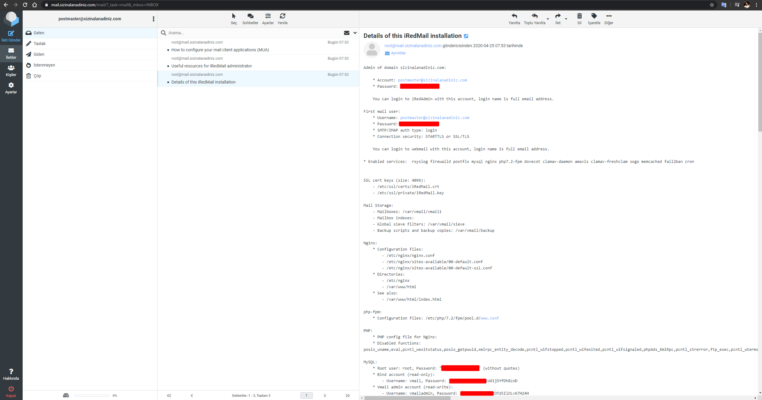The height and width of the screenshot is (400, 762).
Task: Open translate extension icon
Action: click(x=724, y=5)
